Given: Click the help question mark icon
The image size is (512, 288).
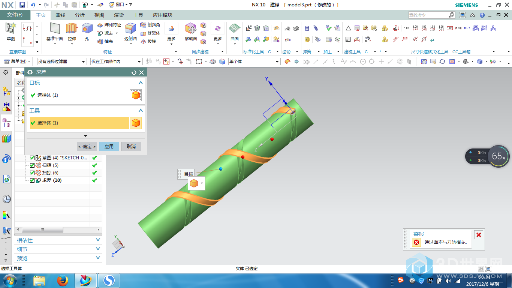Looking at the screenshot, I should pyautogui.click(x=482, y=15).
